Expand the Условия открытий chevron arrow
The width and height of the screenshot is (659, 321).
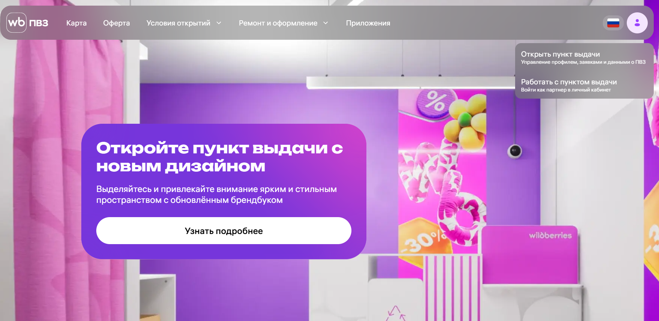click(x=219, y=23)
